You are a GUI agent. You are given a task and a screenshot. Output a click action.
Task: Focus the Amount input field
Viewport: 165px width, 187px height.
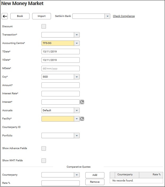pos(61,85)
